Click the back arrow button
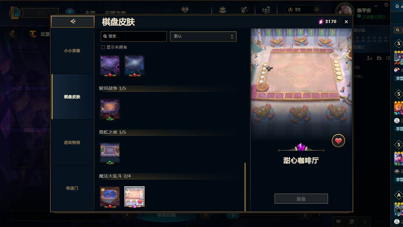The height and width of the screenshot is (227, 403). point(73,21)
